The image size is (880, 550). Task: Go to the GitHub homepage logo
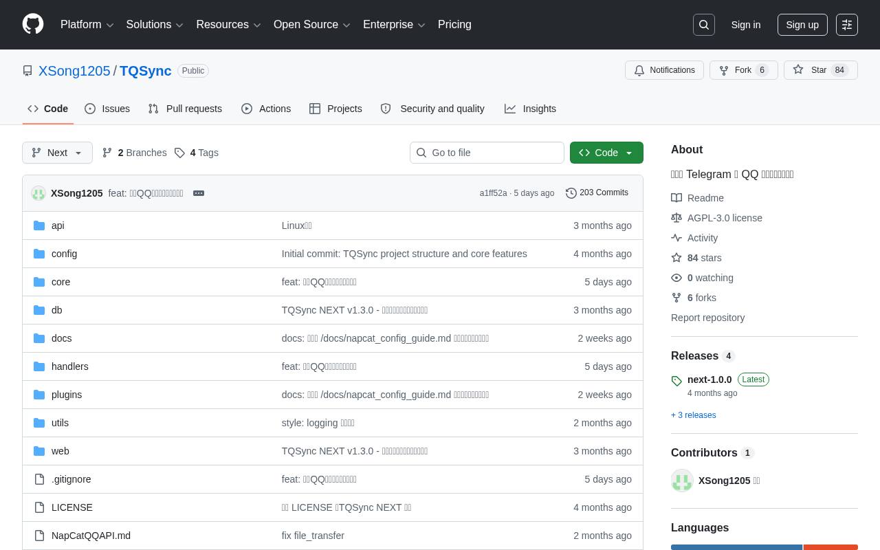33,24
